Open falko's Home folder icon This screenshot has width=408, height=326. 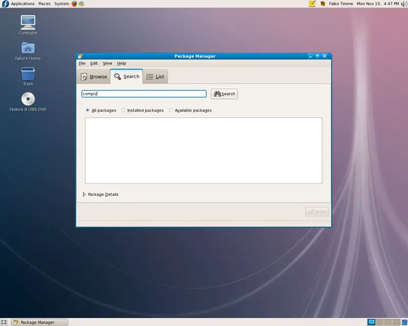pyautogui.click(x=28, y=48)
